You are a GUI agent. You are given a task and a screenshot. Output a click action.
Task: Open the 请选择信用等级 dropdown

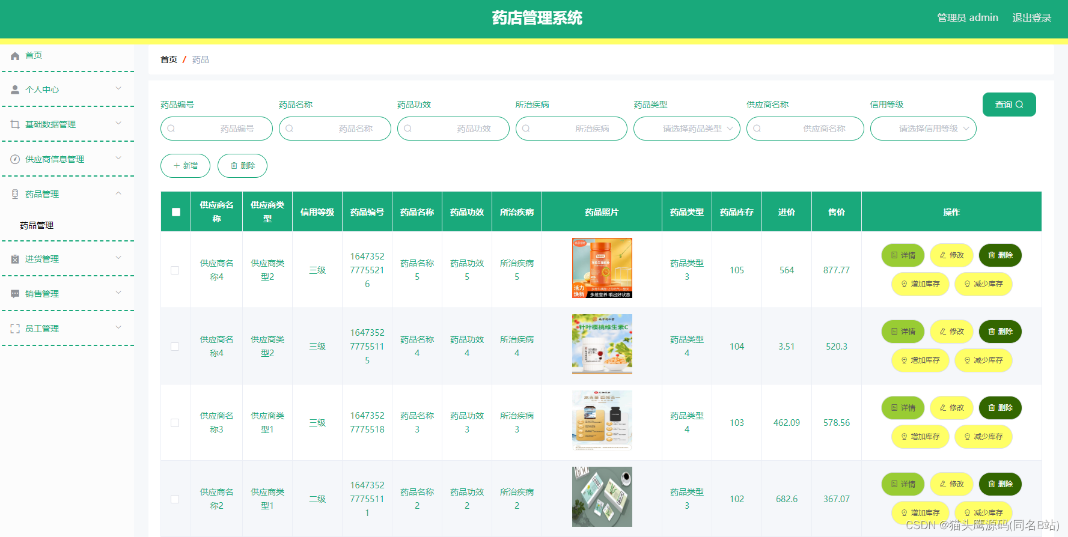click(x=923, y=129)
